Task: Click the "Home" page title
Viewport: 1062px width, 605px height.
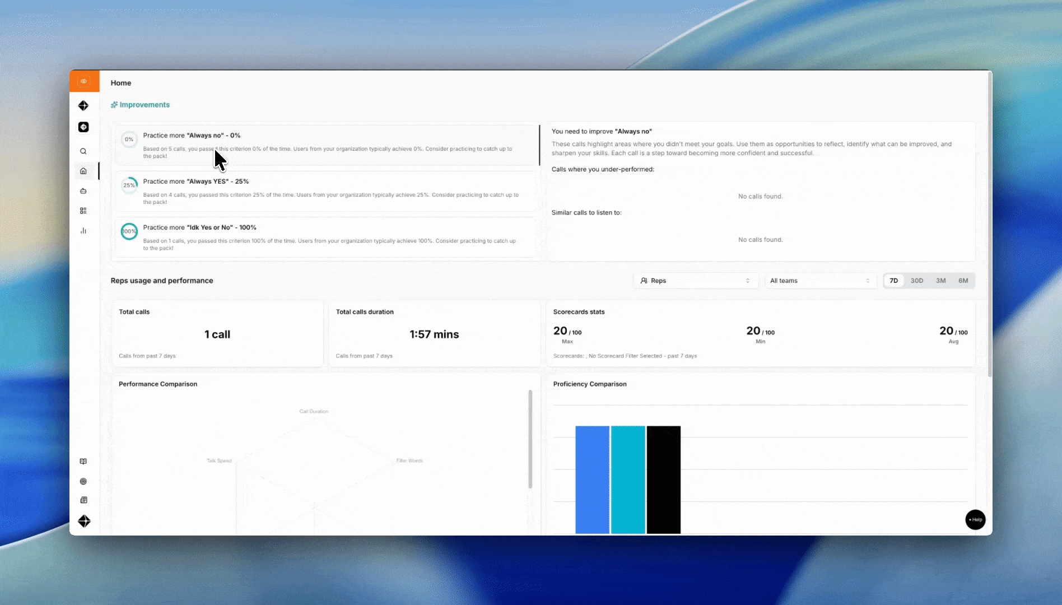Action: click(121, 83)
